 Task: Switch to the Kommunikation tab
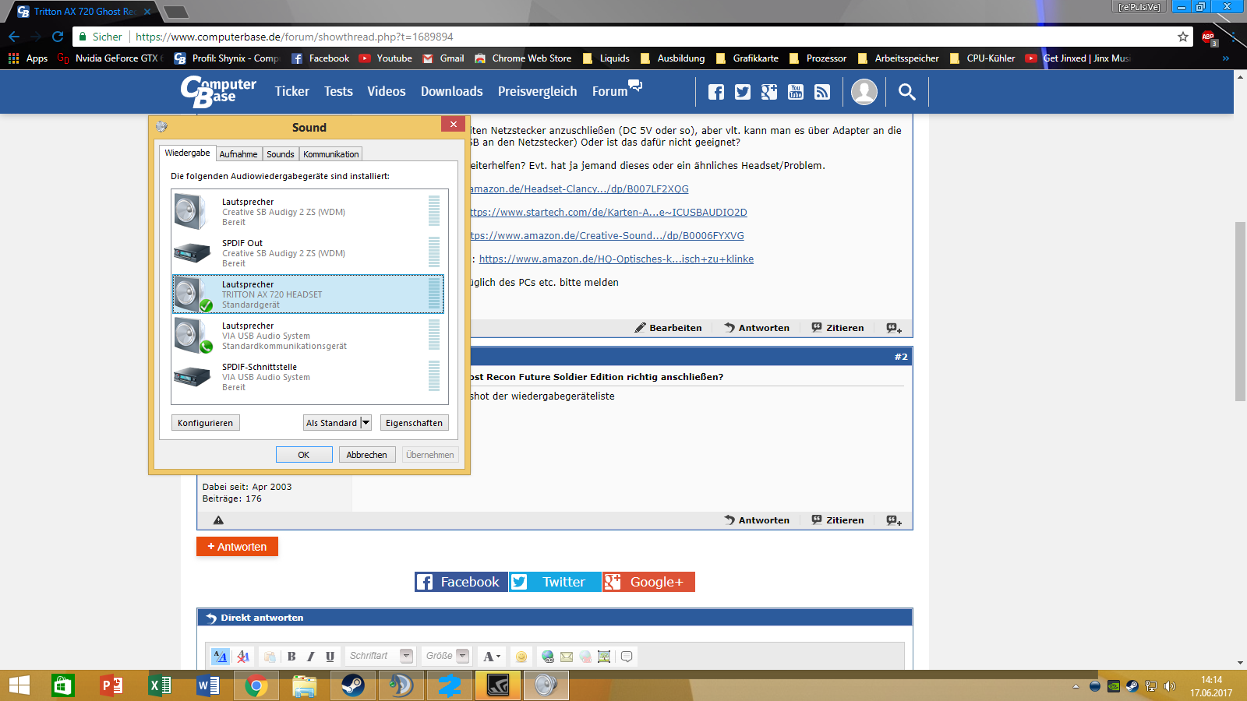coord(331,154)
